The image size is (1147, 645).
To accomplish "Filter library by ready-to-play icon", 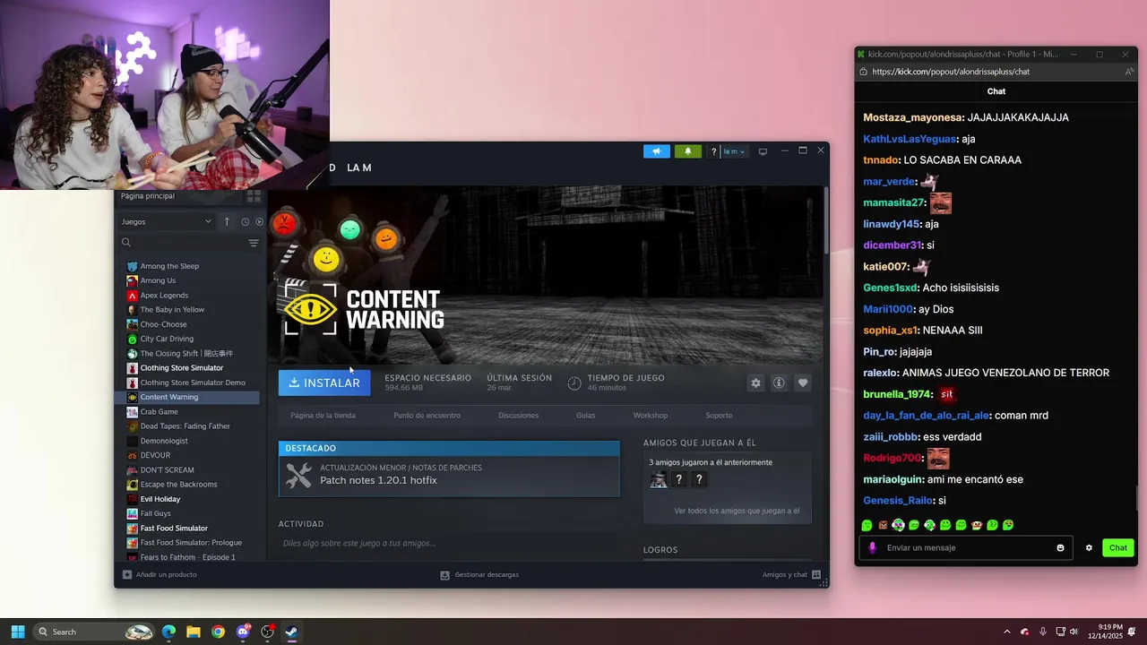I will (259, 221).
